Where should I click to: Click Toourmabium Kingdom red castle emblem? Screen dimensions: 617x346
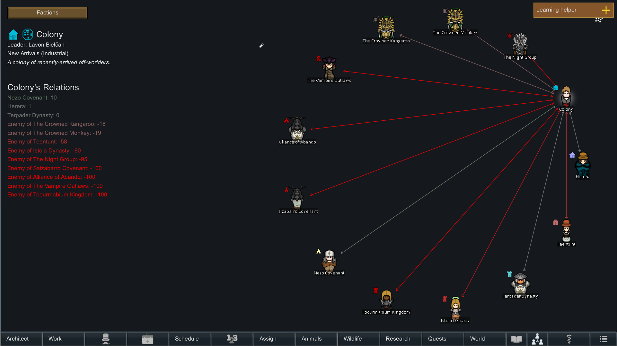tap(376, 290)
